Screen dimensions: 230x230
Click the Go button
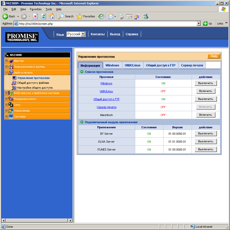pyautogui.click(x=208, y=24)
